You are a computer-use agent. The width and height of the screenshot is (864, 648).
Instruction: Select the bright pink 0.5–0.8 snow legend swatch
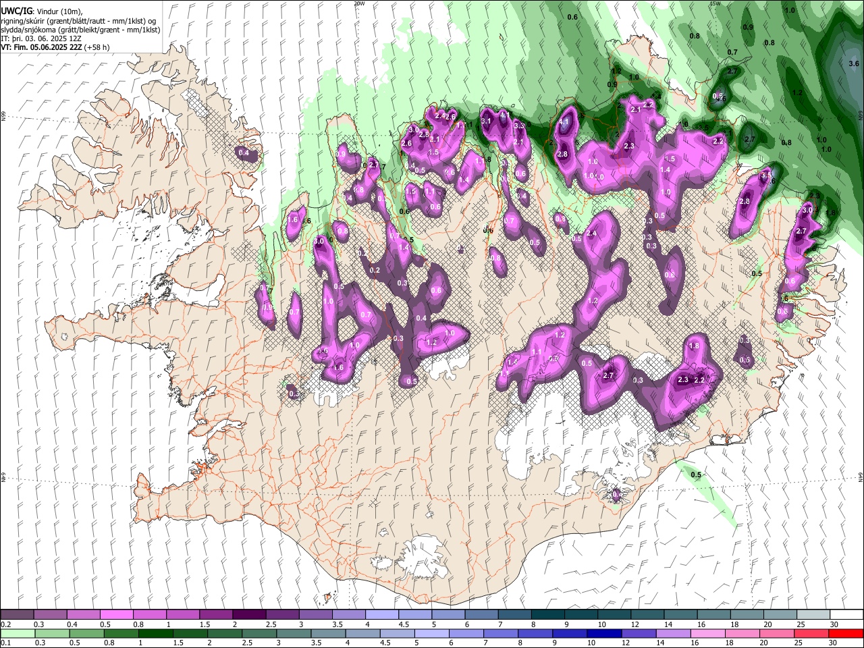[116, 615]
